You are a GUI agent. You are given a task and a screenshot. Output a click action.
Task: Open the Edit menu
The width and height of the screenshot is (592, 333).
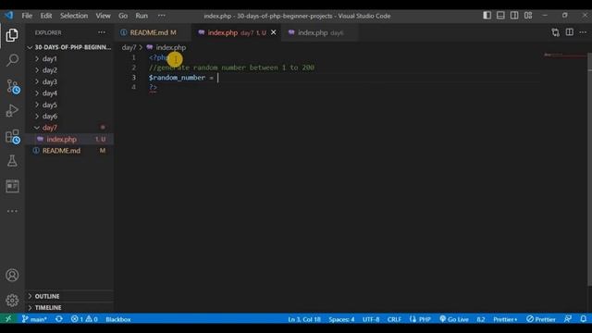[46, 16]
